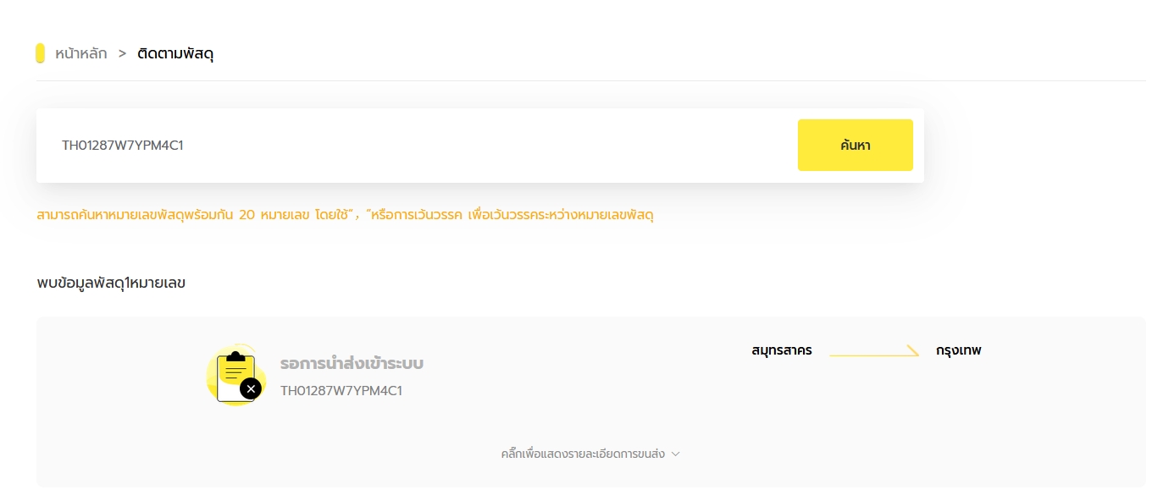Focus the tracking number search field
Image resolution: width=1152 pixels, height=490 pixels.
coord(415,146)
